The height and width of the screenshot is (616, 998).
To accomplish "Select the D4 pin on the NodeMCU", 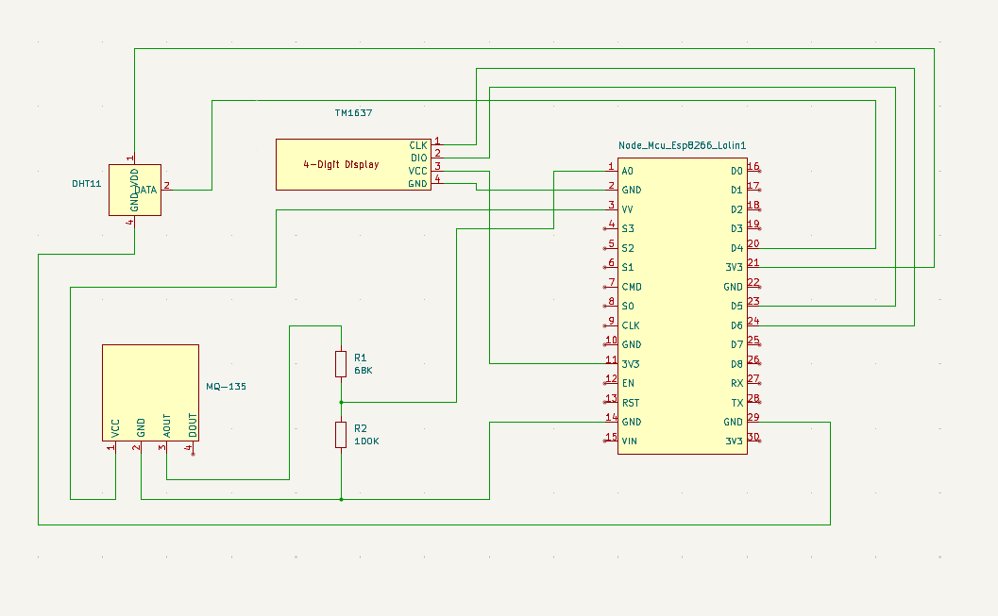I will 753,248.
